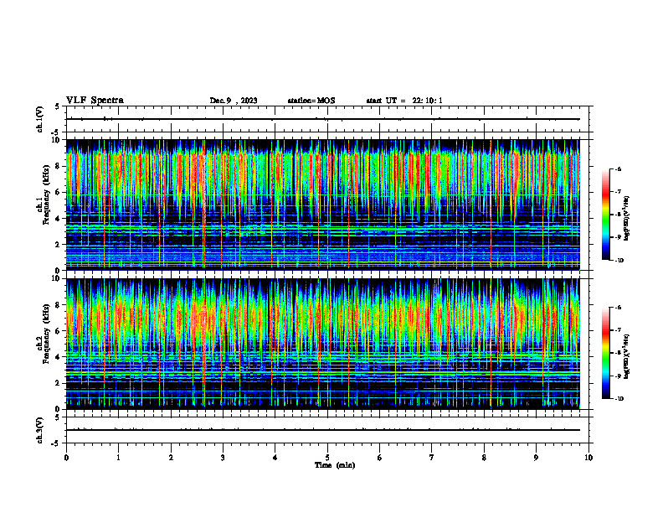Select the "8" kHz tick on ch.1 axis
Viewport: 663px width, 513px height.
pos(59,166)
